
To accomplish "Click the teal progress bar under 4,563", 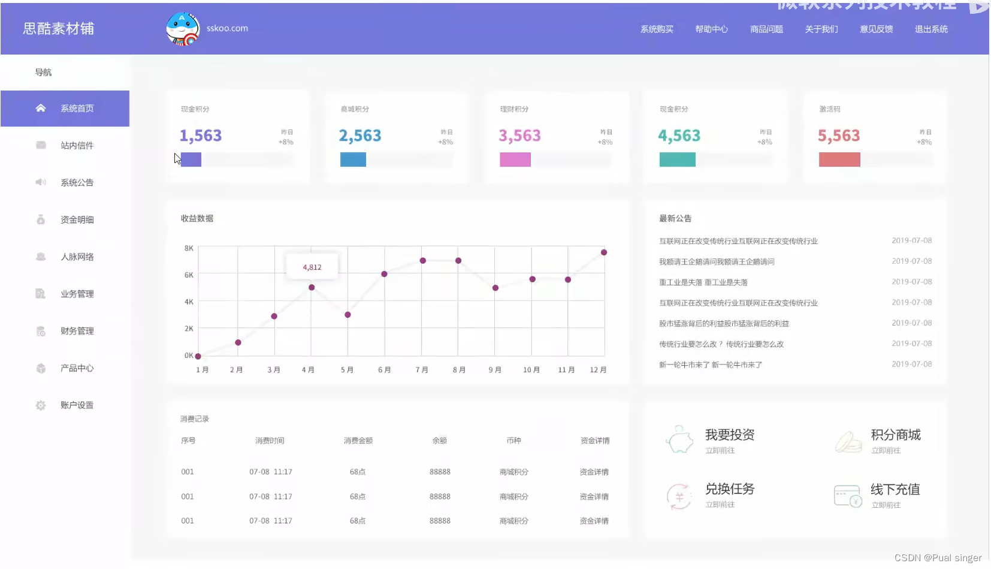I will click(x=678, y=159).
